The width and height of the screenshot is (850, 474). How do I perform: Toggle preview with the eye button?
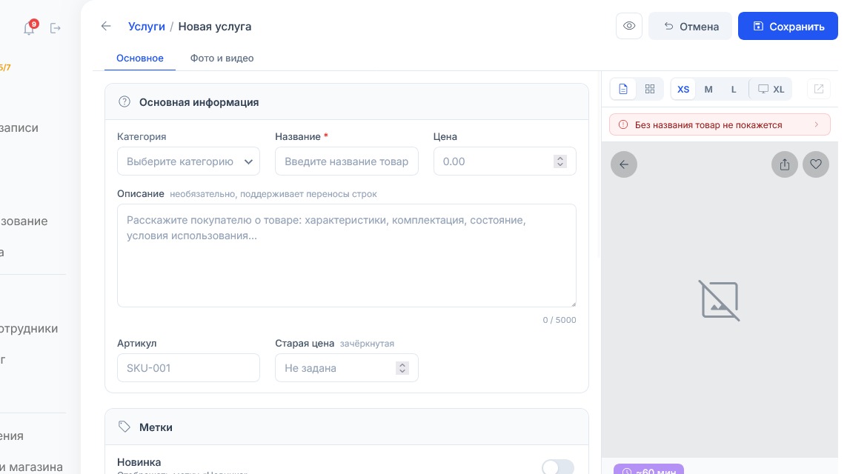coord(629,26)
